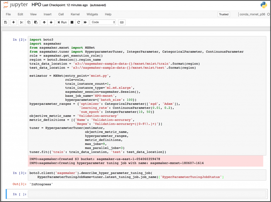Click the HPO notebook title to rename
The image size is (271, 202).
tap(36, 5)
